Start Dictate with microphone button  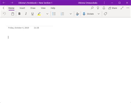(x=88, y=14)
